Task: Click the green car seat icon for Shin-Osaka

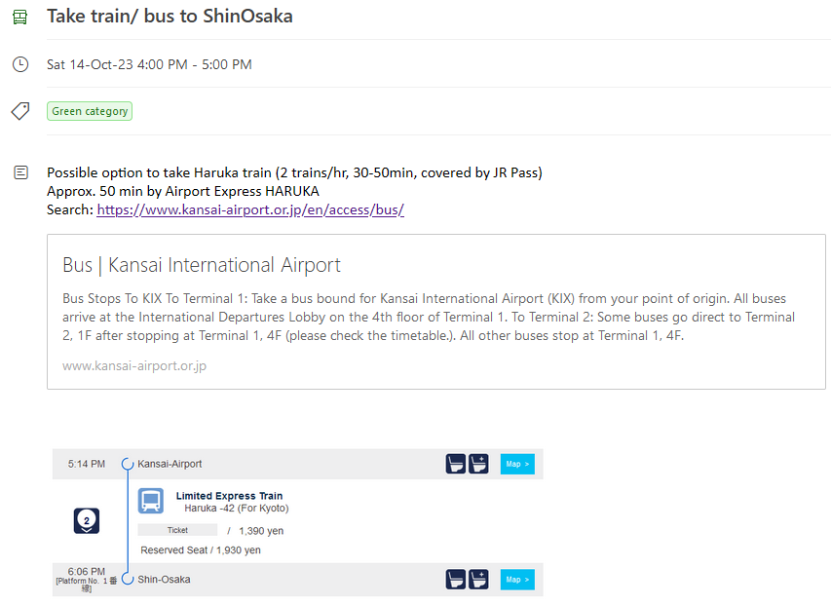Action: point(478,580)
